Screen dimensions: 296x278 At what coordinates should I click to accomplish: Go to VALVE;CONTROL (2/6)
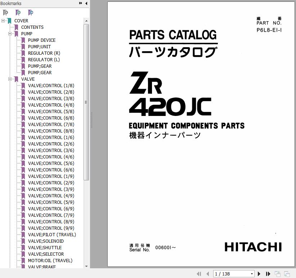(51, 144)
